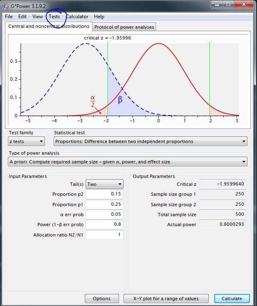Expand the Test family dropdown
Viewport: 257px width, 306px height.
coord(26,141)
